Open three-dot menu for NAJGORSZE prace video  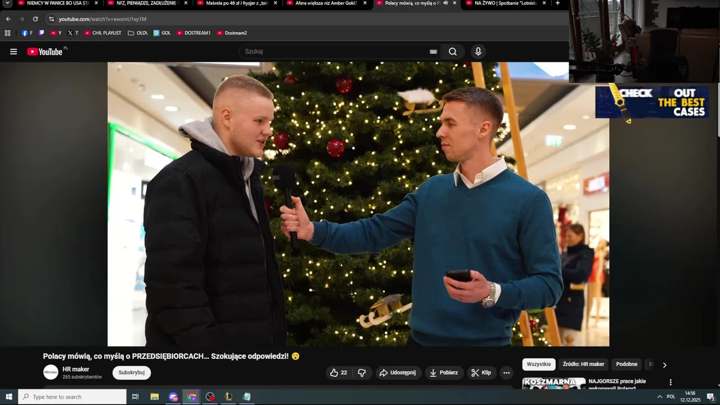[670, 382]
